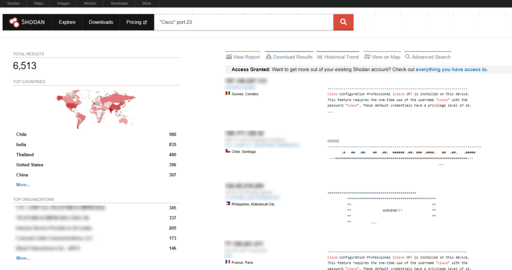Filter results by United States
Viewport: 512px width, 270px height.
coord(29,165)
